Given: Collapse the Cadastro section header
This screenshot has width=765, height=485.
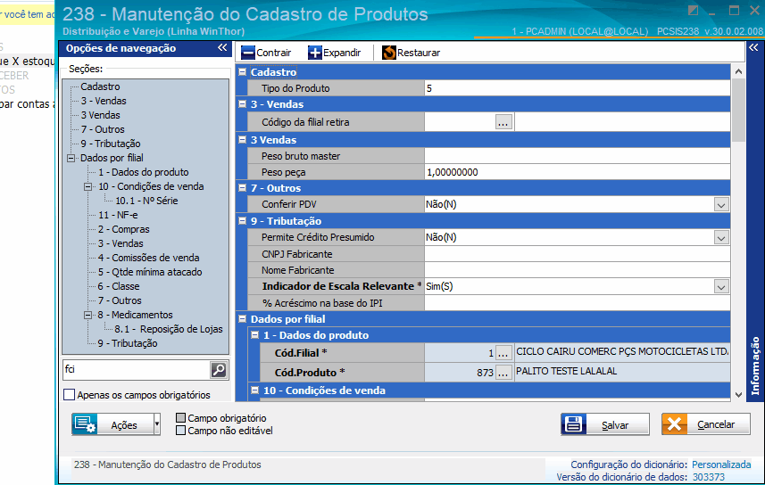Looking at the screenshot, I should (x=243, y=72).
